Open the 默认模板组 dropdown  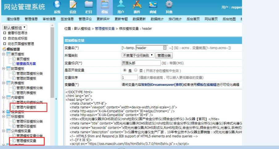pyautogui.click(x=14, y=27)
